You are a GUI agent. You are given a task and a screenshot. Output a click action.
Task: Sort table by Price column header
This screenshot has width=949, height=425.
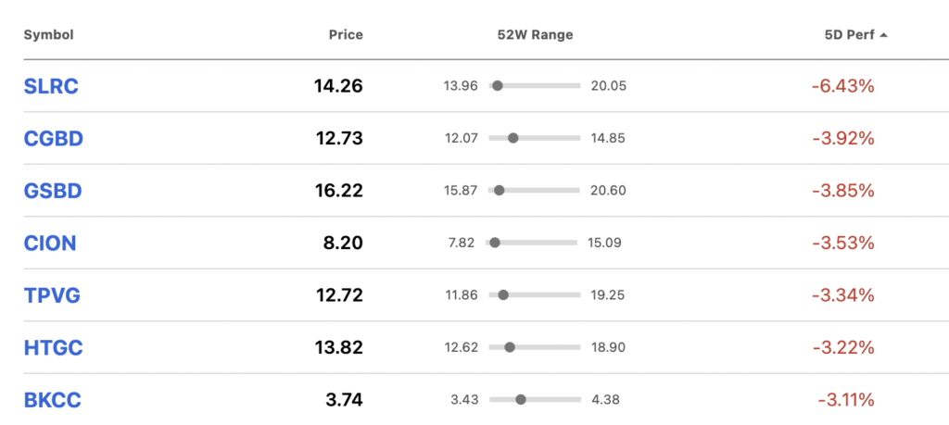click(347, 35)
